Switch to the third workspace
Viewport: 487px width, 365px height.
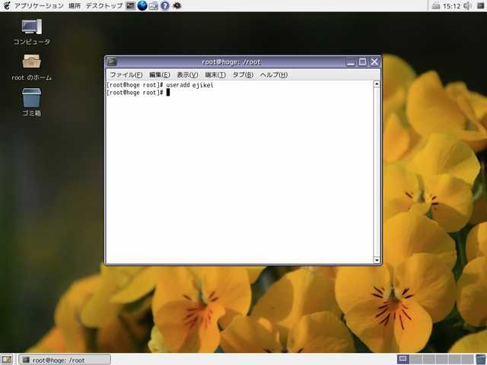428,360
